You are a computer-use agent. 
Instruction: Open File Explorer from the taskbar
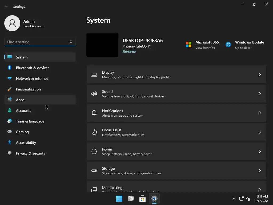point(131,199)
